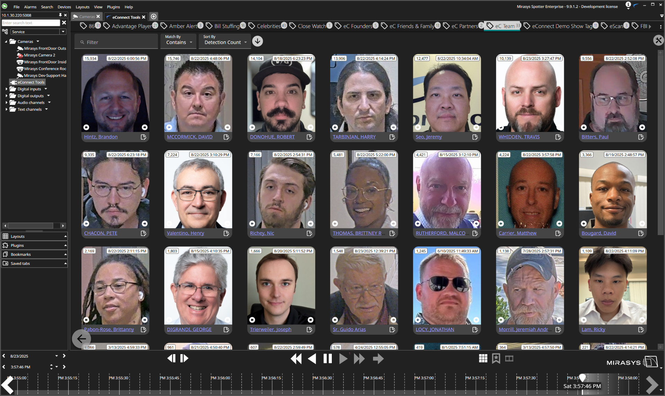Open the Plugins menu
This screenshot has width=665, height=396.
point(113,7)
